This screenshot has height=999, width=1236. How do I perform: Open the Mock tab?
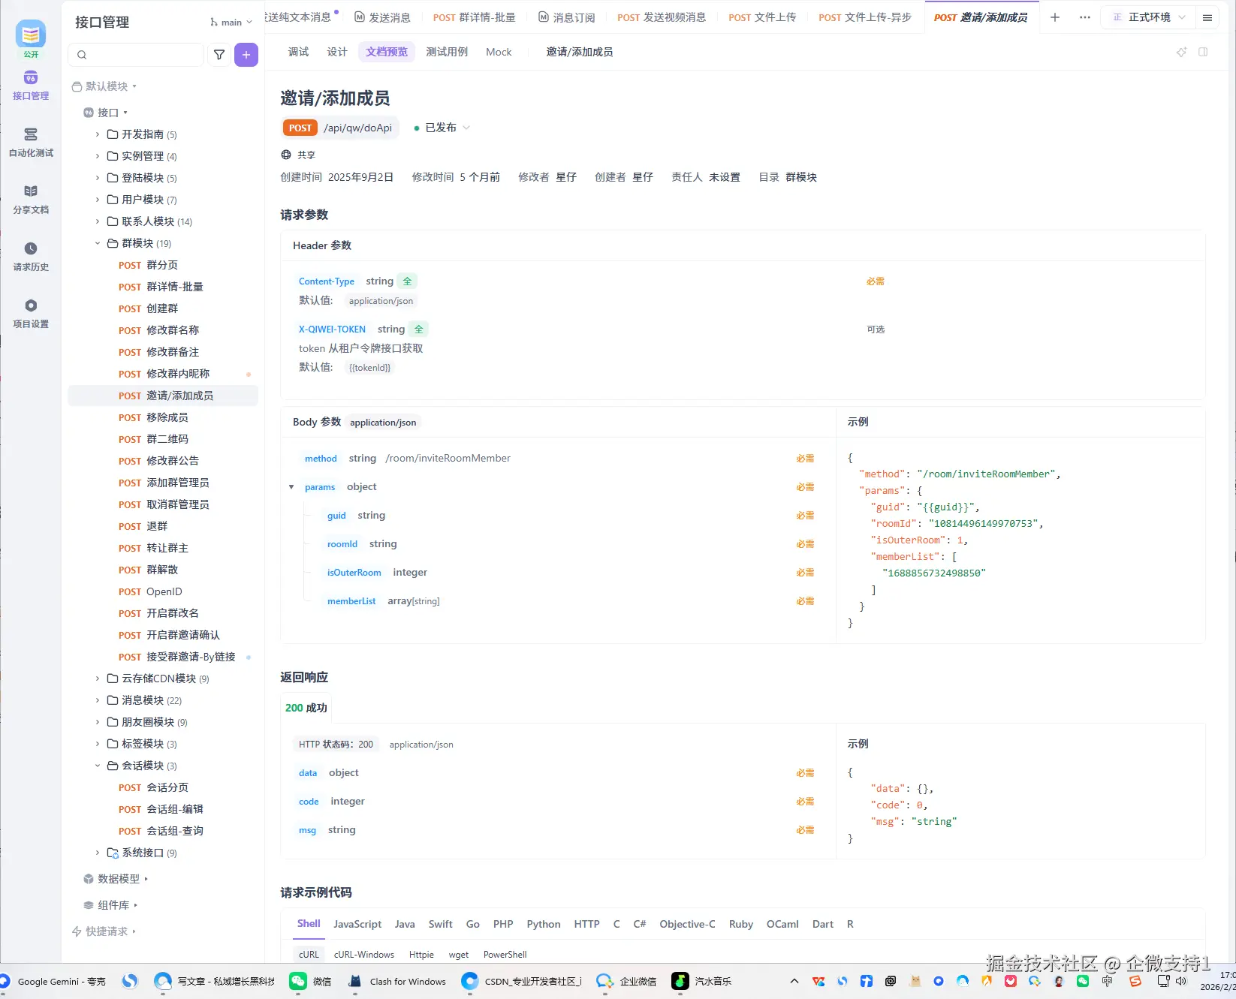499,52
